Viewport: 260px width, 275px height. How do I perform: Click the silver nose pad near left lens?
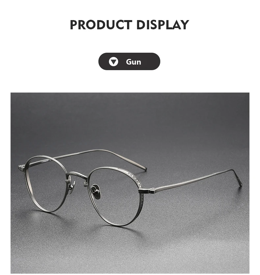72,188
